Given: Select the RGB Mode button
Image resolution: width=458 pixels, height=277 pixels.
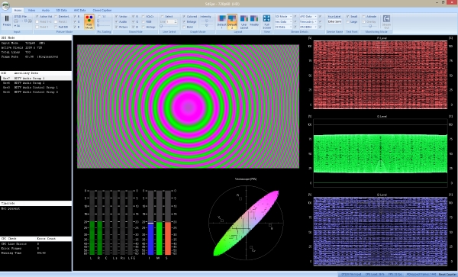Looking at the screenshot, I should coord(89,21).
